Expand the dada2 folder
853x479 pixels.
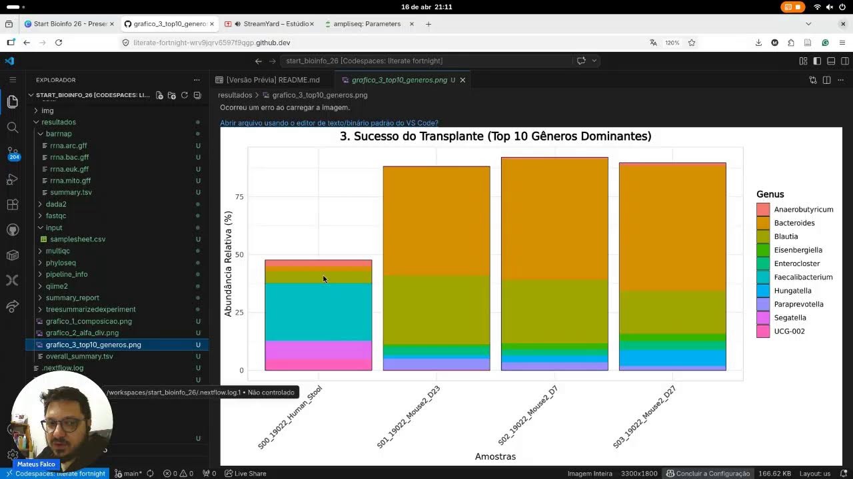click(x=56, y=204)
